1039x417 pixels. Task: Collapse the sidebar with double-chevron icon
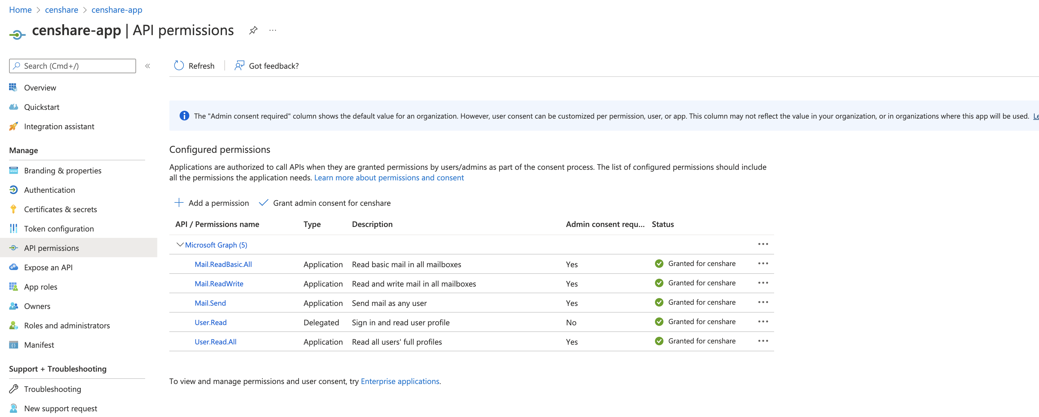[148, 66]
